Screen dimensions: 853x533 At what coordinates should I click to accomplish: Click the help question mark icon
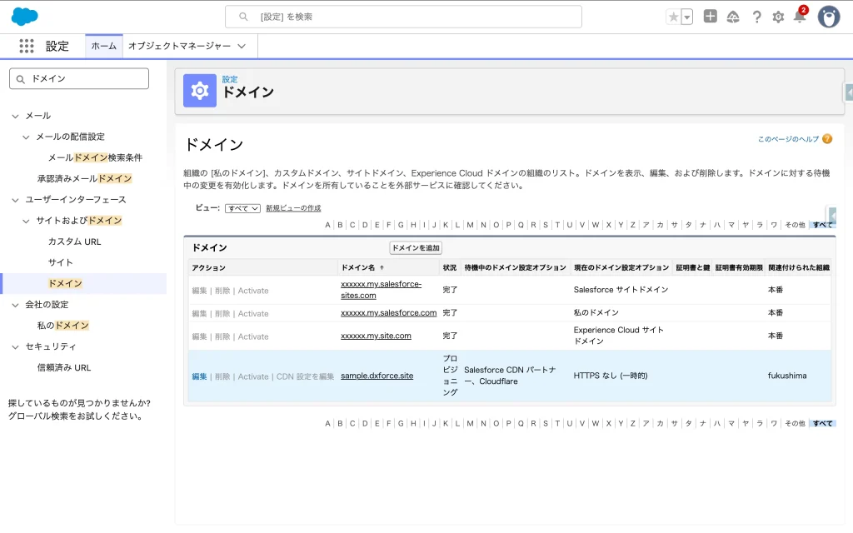(756, 17)
